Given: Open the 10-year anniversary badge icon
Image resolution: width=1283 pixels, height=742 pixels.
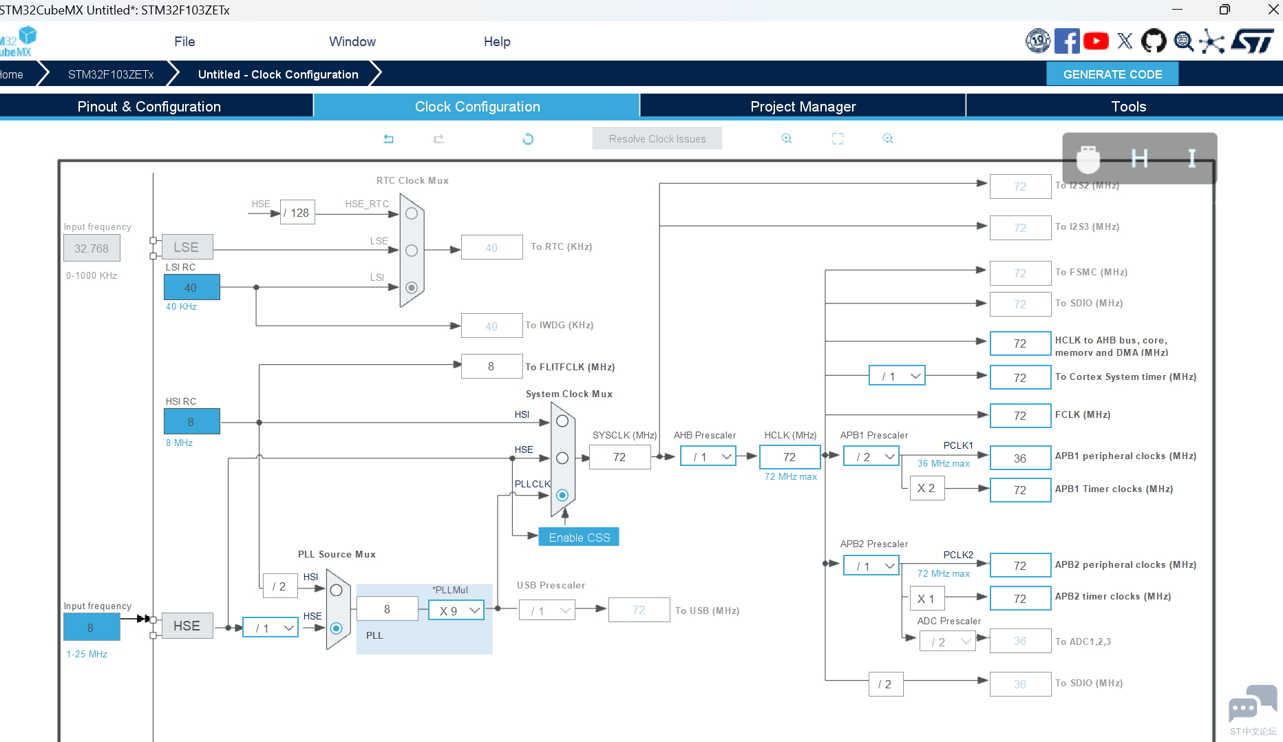Looking at the screenshot, I should coord(1038,41).
